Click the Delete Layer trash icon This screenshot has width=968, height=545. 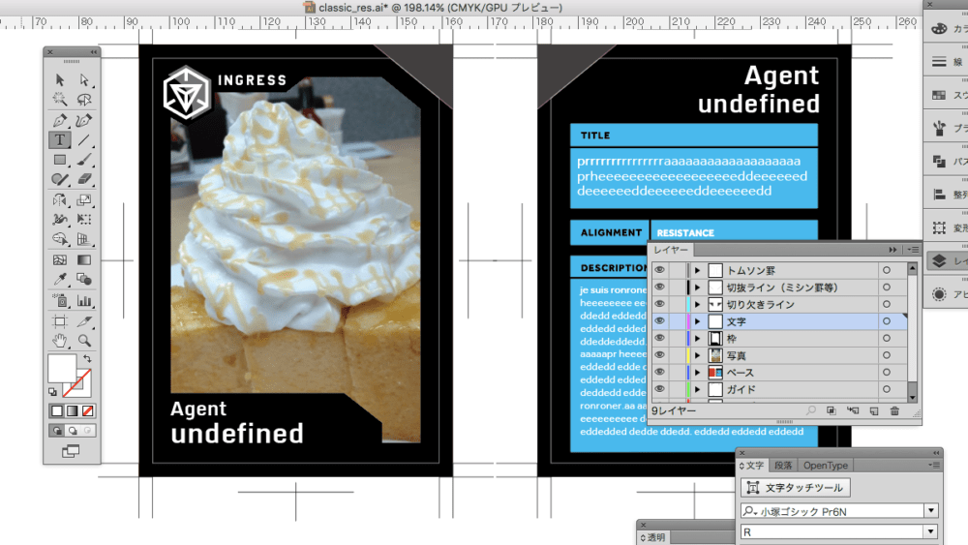894,411
